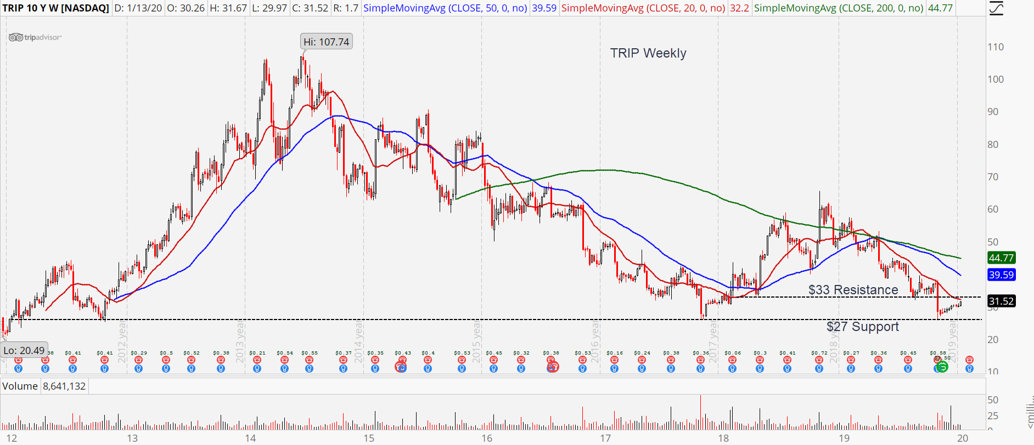
Task: Click the red phone icon under $0.72
Action: click(819, 360)
